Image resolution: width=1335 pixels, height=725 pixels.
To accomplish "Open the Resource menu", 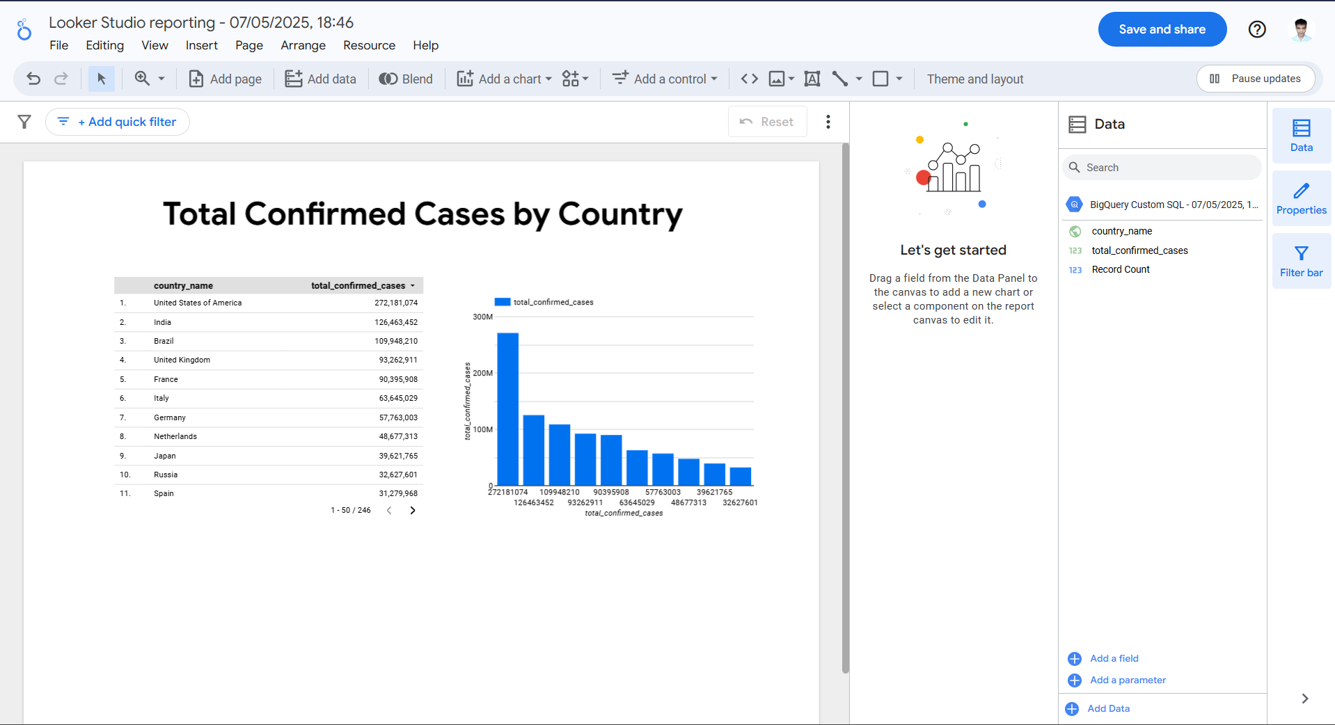I will 369,45.
